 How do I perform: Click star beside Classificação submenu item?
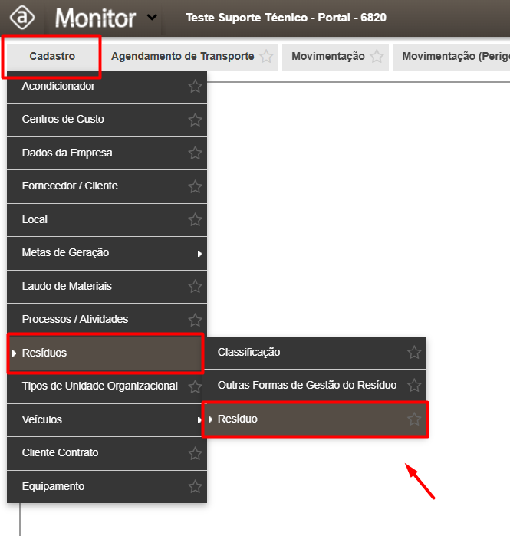tap(414, 353)
